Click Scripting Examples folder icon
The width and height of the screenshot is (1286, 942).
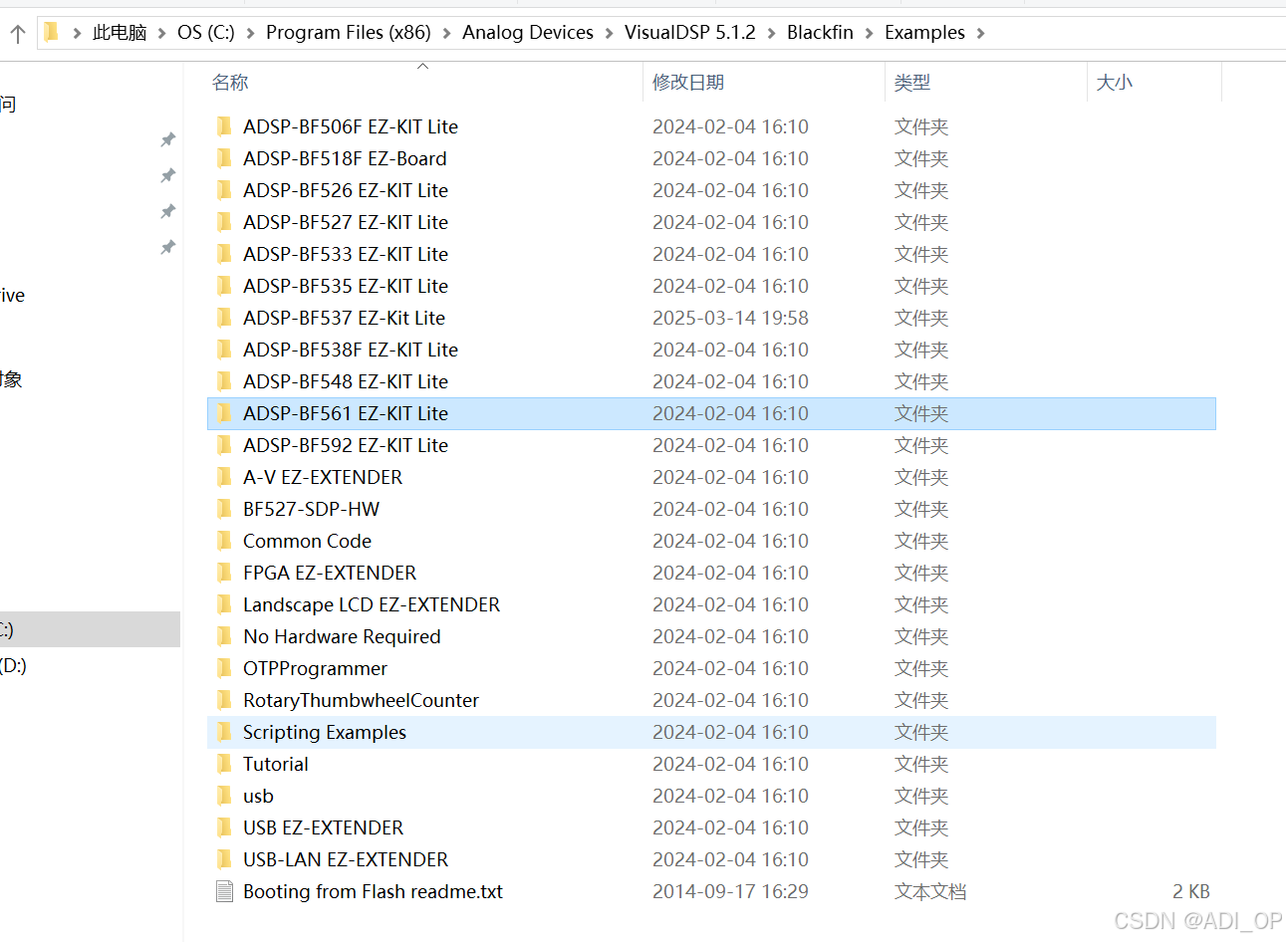pyautogui.click(x=224, y=732)
